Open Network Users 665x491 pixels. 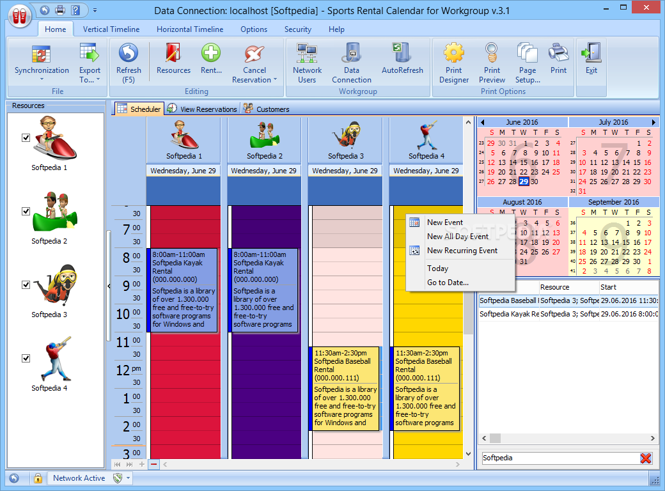tap(307, 63)
